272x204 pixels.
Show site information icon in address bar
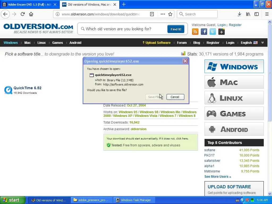point(58,14)
